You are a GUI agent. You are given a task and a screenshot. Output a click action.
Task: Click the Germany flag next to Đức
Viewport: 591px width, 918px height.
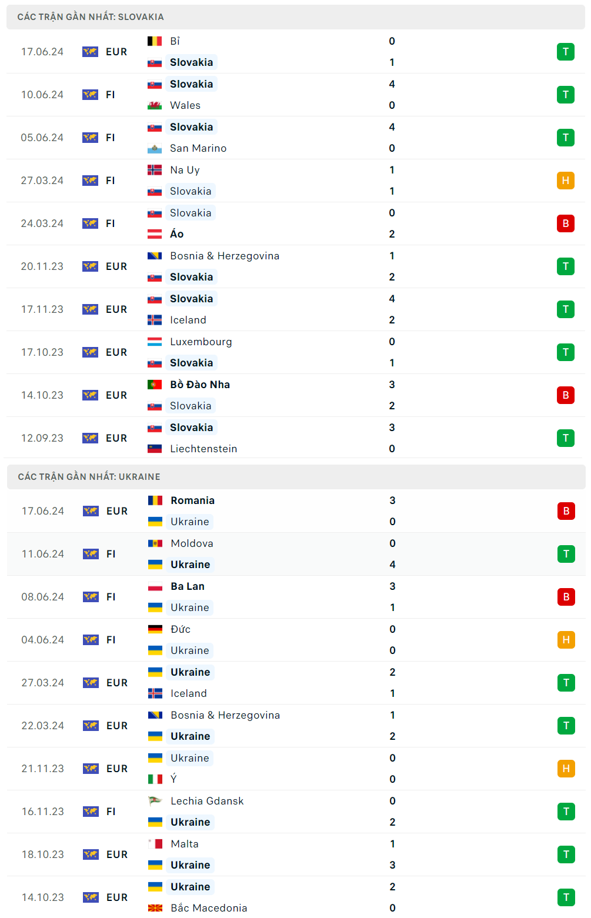(x=155, y=629)
